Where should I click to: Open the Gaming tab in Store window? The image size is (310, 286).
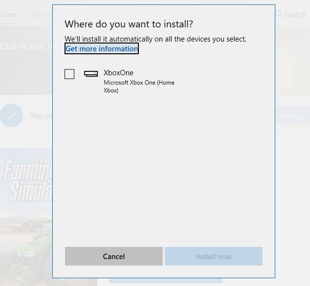click(x=41, y=15)
